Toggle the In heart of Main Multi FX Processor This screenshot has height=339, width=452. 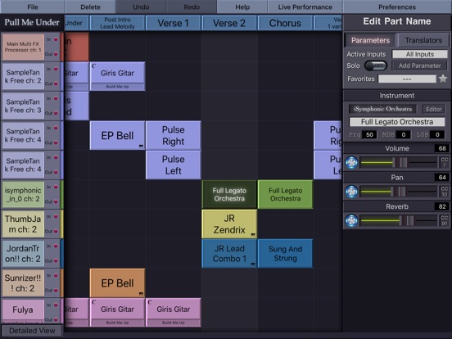tap(56, 39)
